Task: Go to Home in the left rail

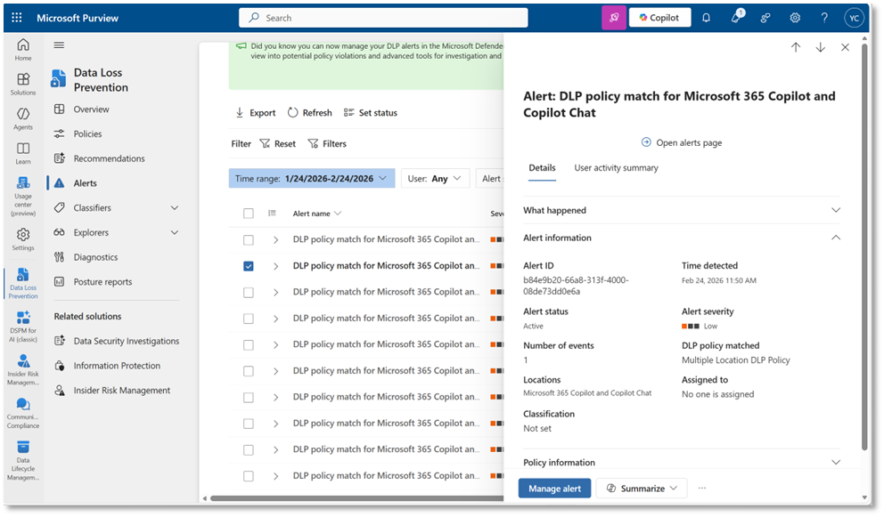Action: point(23,49)
